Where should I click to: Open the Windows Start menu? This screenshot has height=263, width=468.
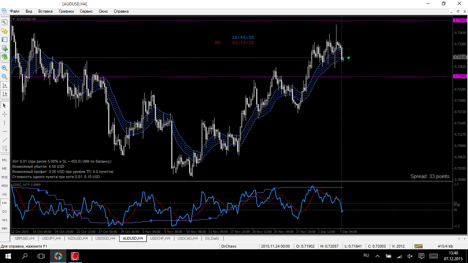[x=8, y=256]
